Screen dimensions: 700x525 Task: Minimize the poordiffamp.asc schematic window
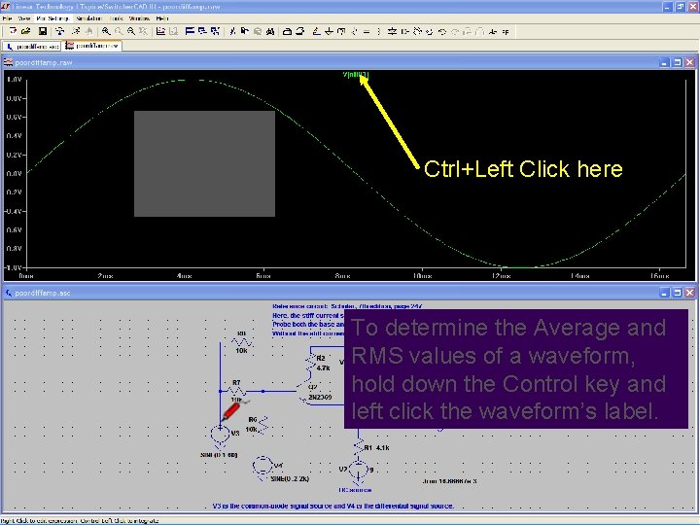click(x=665, y=293)
